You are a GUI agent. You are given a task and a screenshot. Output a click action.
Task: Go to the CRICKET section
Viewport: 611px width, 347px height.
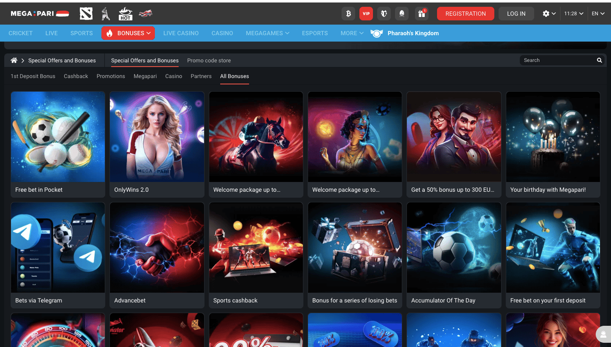(x=20, y=33)
